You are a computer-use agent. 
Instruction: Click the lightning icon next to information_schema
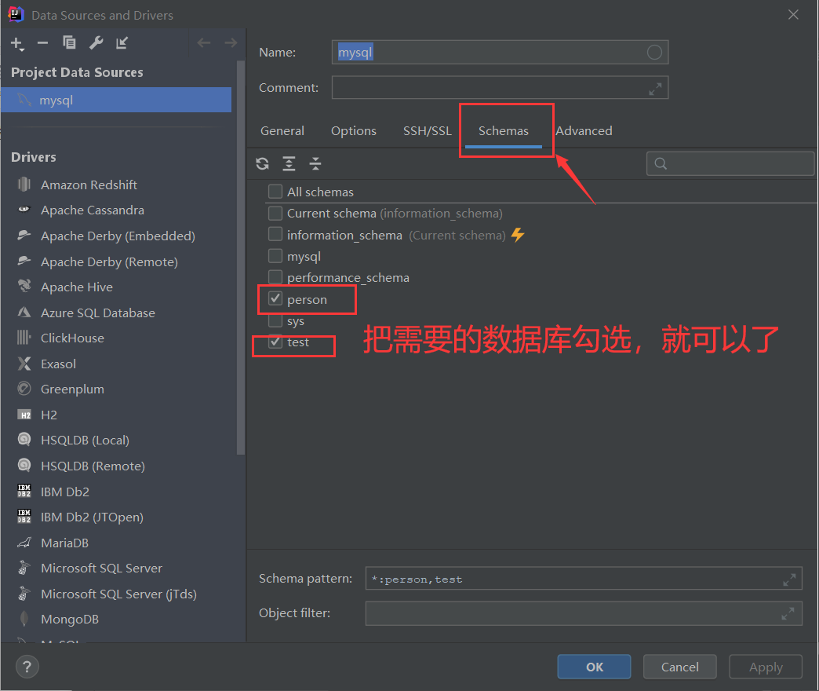pyautogui.click(x=517, y=235)
